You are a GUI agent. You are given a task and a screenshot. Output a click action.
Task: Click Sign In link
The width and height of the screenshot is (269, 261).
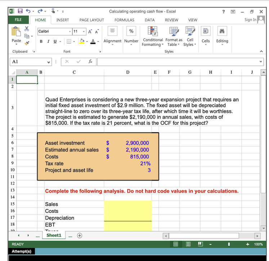click(x=250, y=20)
